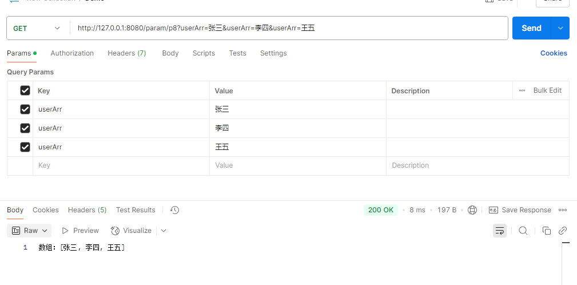The width and height of the screenshot is (577, 285).
Task: Click the response history clock icon
Action: pos(175,210)
